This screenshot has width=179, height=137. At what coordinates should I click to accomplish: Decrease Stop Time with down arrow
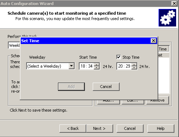point(134,68)
